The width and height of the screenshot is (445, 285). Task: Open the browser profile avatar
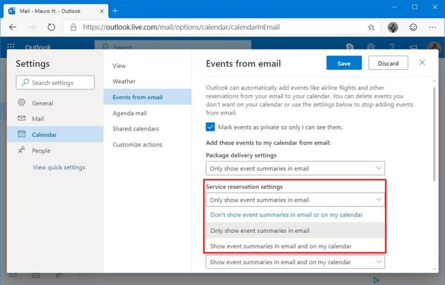click(393, 27)
